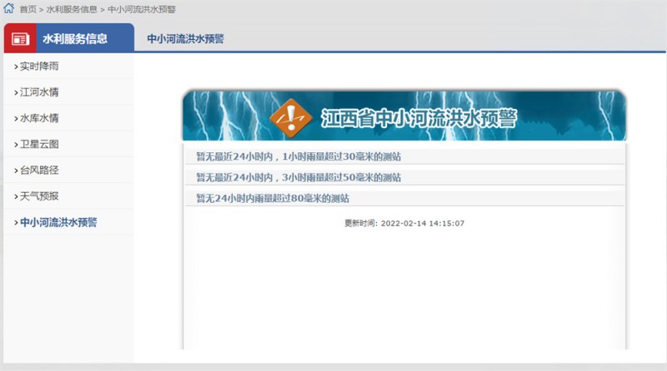Open the 水利服务信息 breadcrumb link
Image resolution: width=667 pixels, height=371 pixels.
point(72,9)
